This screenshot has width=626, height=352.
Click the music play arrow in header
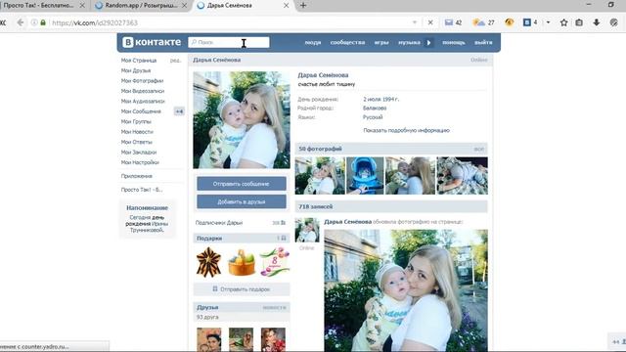428,42
